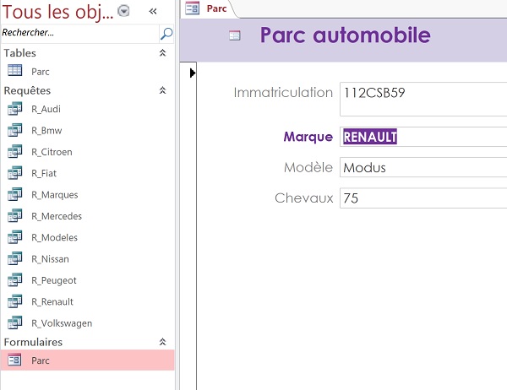The image size is (507, 390).
Task: Collapse the Tables group
Action: pyautogui.click(x=162, y=52)
